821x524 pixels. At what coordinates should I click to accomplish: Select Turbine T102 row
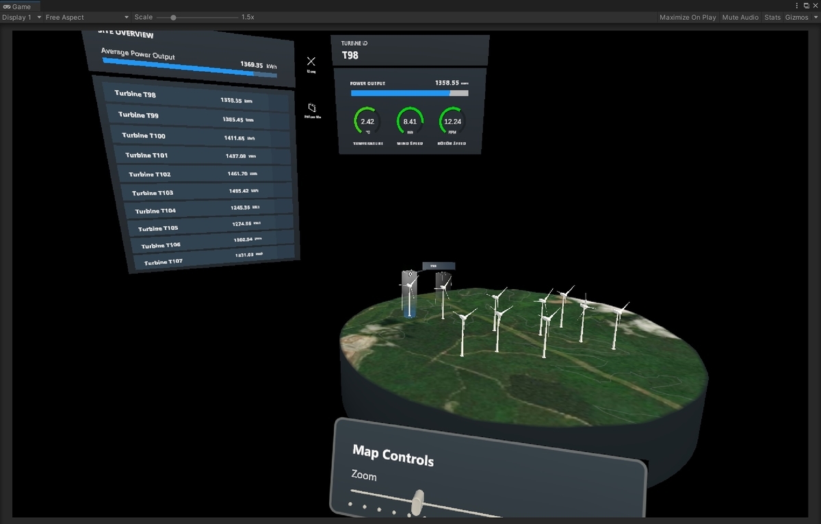pos(206,174)
